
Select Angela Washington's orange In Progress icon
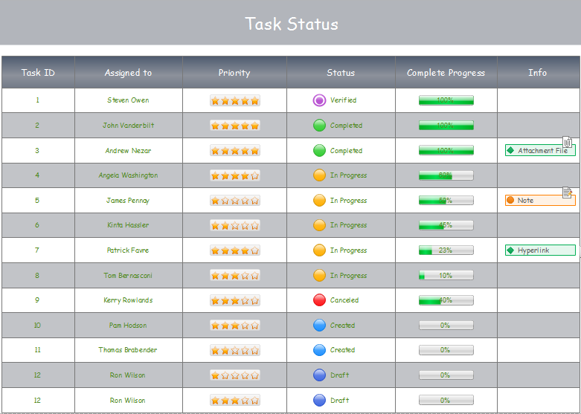[x=319, y=175]
